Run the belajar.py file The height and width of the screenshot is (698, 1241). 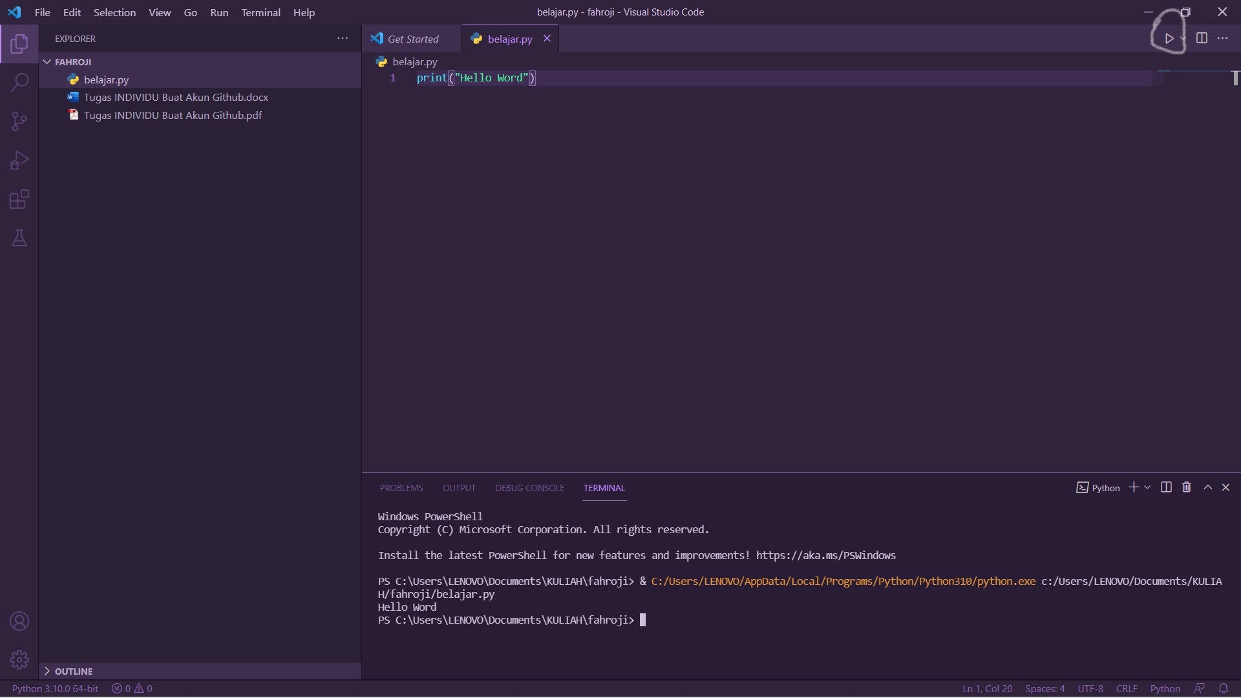[x=1169, y=38]
